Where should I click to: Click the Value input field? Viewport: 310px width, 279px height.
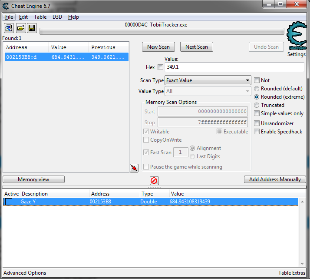pos(234,67)
